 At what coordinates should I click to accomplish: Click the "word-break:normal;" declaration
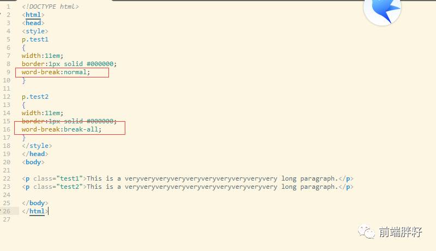pos(56,72)
